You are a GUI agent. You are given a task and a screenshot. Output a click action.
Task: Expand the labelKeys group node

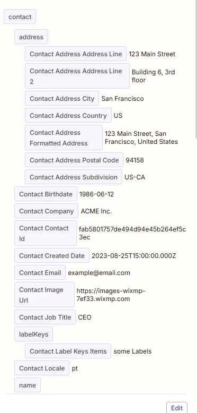pyautogui.click(x=33, y=334)
